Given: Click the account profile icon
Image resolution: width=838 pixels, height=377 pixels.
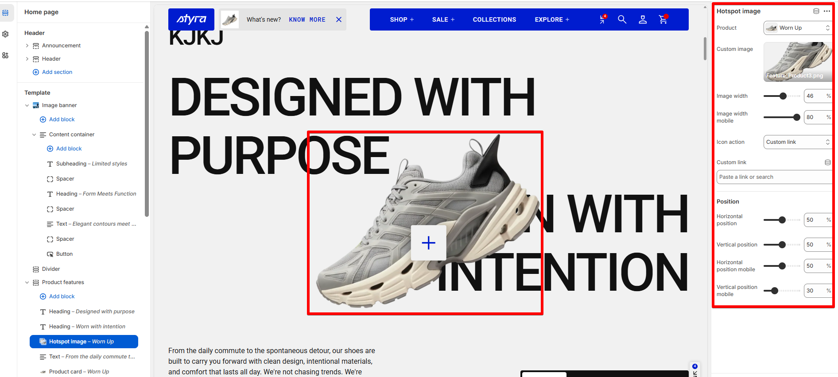Looking at the screenshot, I should [643, 19].
